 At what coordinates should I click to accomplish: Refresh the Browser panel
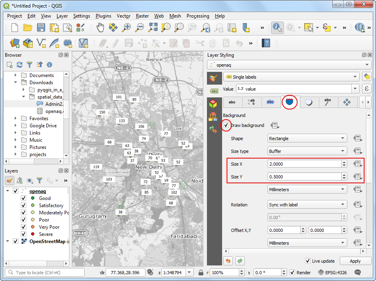pyautogui.click(x=20, y=64)
